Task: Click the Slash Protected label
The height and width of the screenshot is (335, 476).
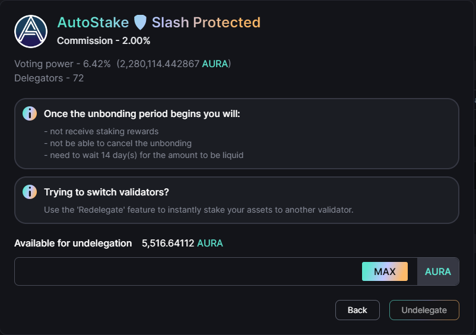Action: pos(206,23)
